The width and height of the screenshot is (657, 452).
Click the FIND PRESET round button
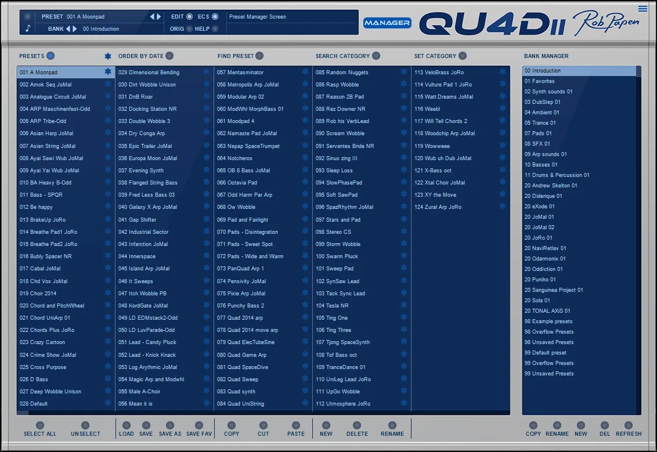click(x=259, y=56)
